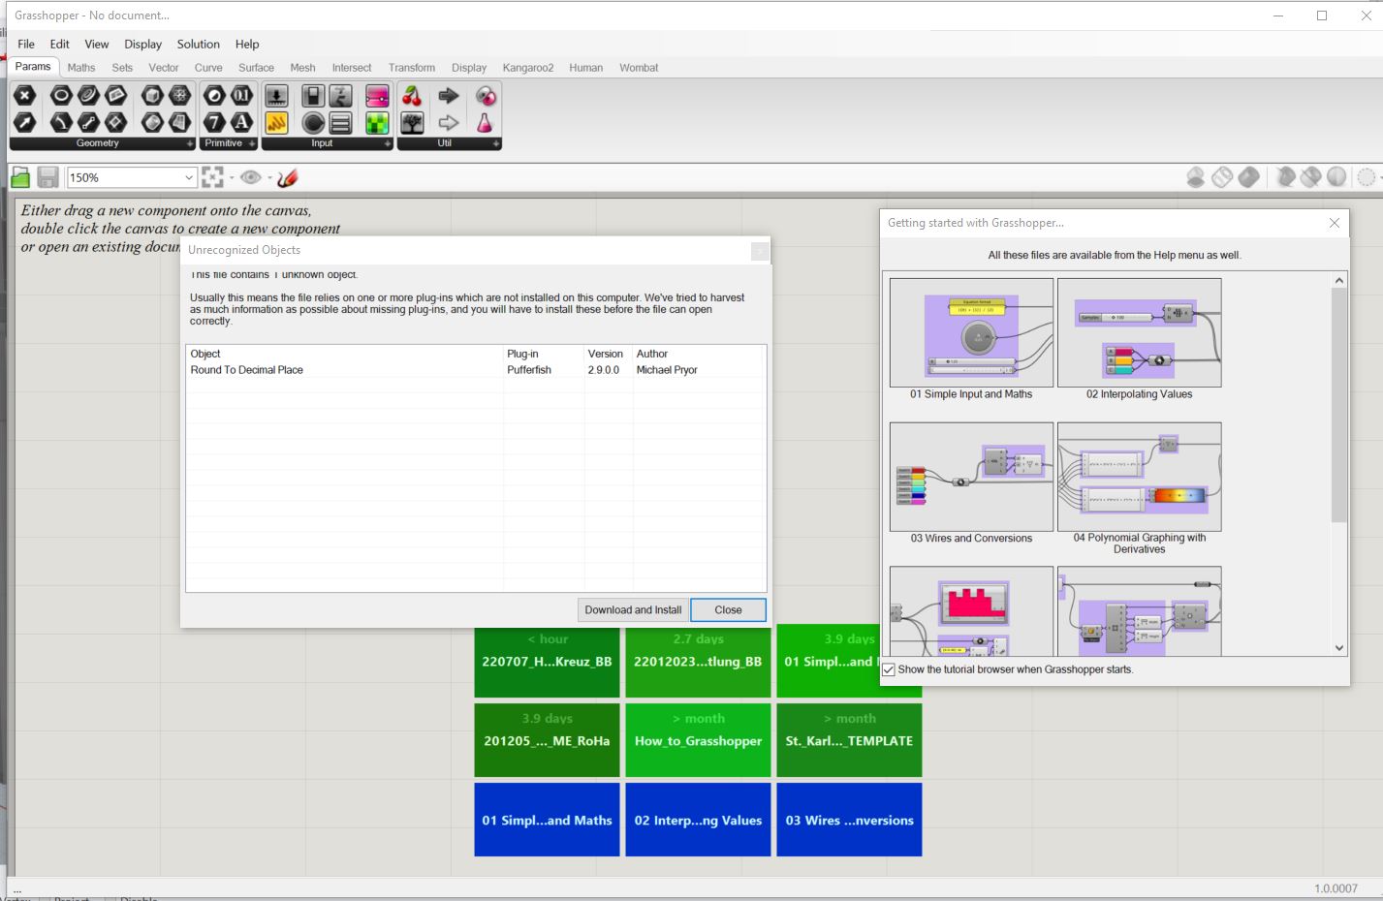Switch to the Intersect tab

(352, 68)
